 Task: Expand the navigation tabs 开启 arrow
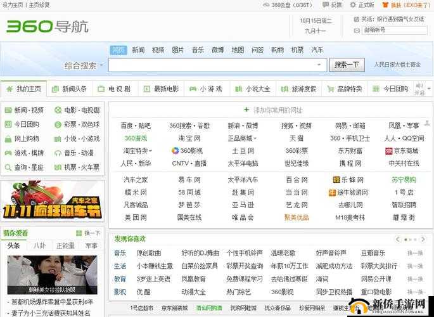[x=429, y=89]
